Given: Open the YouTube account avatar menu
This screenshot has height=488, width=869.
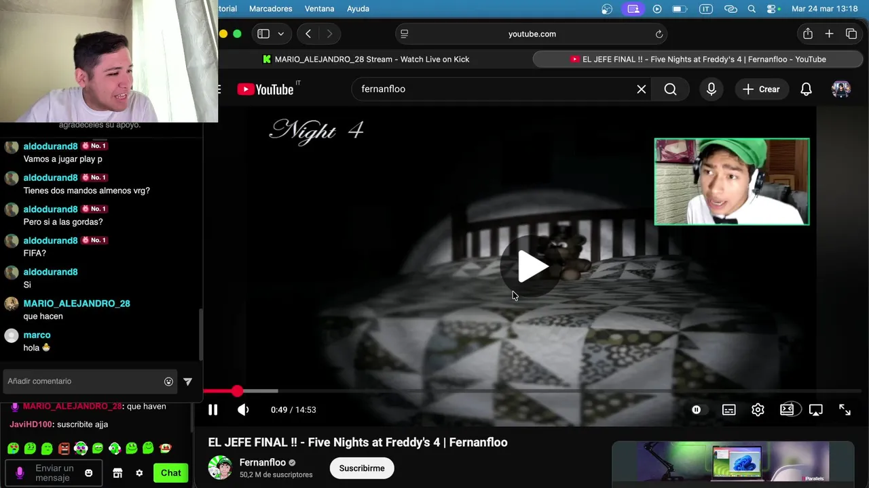Looking at the screenshot, I should coord(840,89).
